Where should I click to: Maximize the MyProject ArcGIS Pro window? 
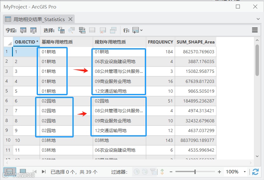point(238,7)
